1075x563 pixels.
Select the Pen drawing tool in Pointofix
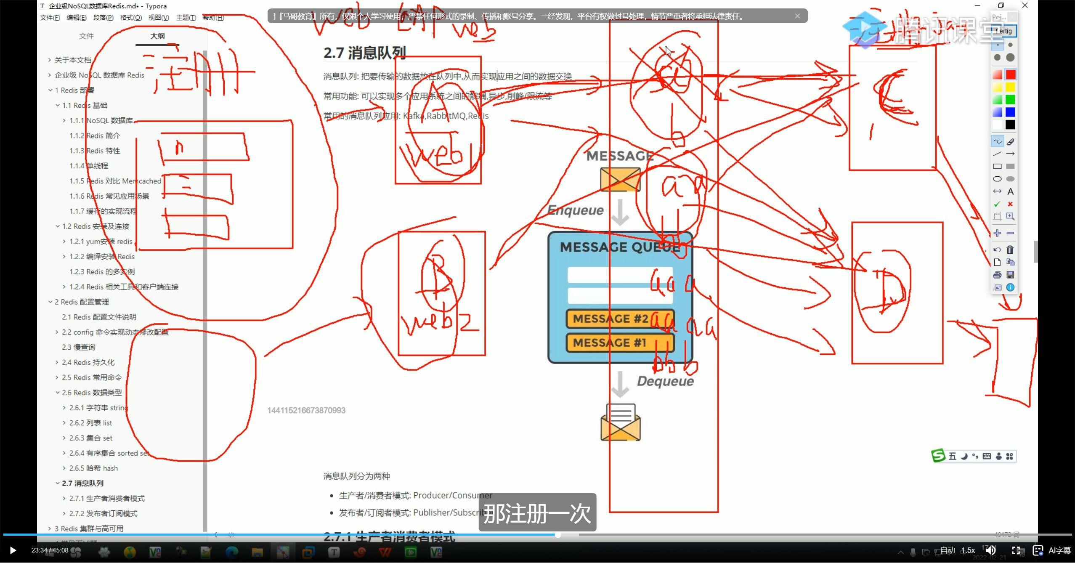pyautogui.click(x=997, y=141)
